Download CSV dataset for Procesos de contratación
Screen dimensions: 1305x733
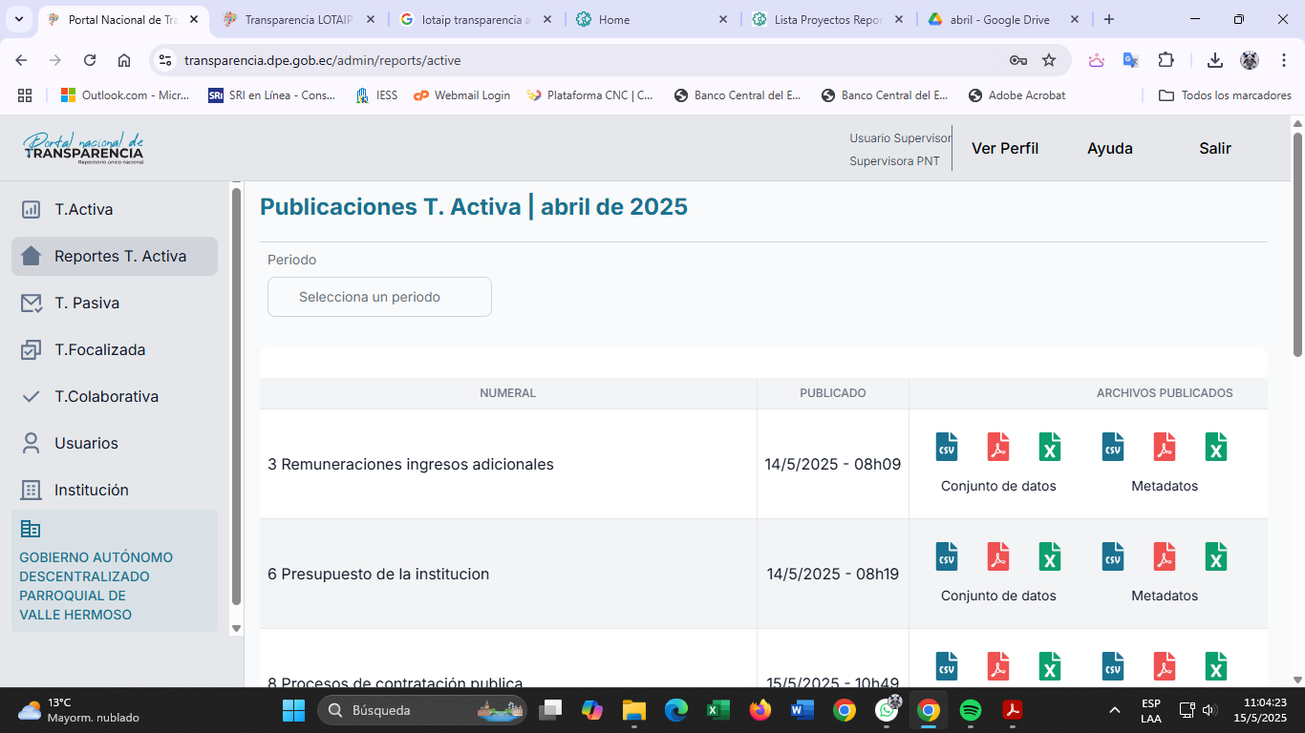[x=947, y=666]
